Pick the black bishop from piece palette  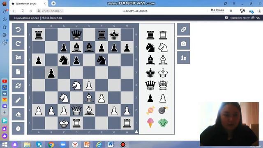click(150, 60)
